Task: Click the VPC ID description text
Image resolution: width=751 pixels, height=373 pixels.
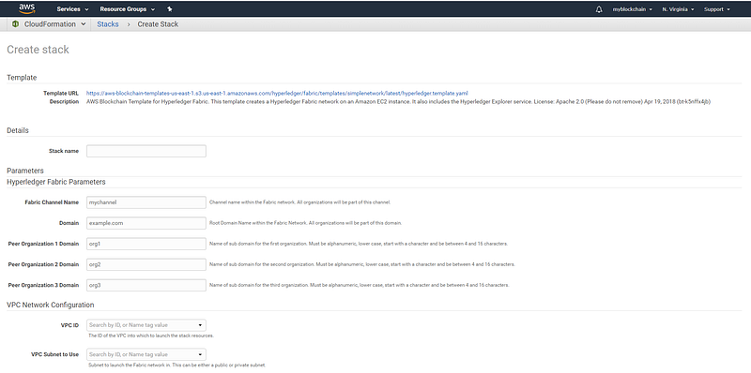Action: pyautogui.click(x=151, y=336)
